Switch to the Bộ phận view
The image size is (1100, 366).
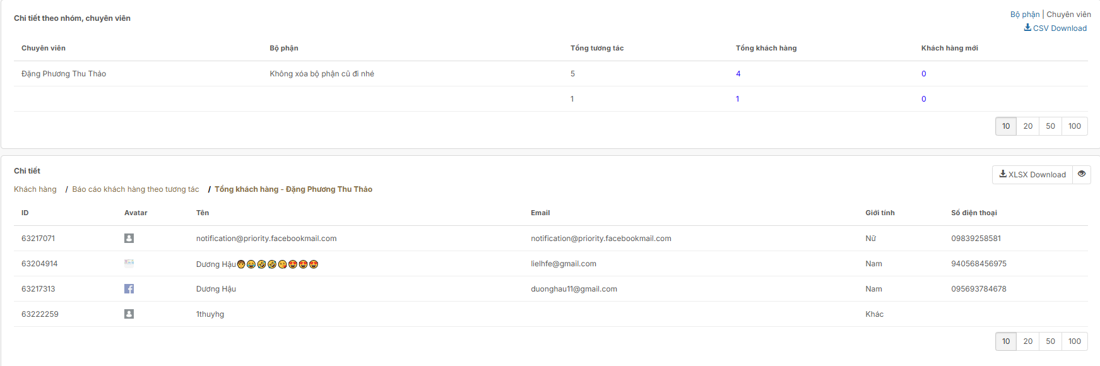coord(1024,15)
